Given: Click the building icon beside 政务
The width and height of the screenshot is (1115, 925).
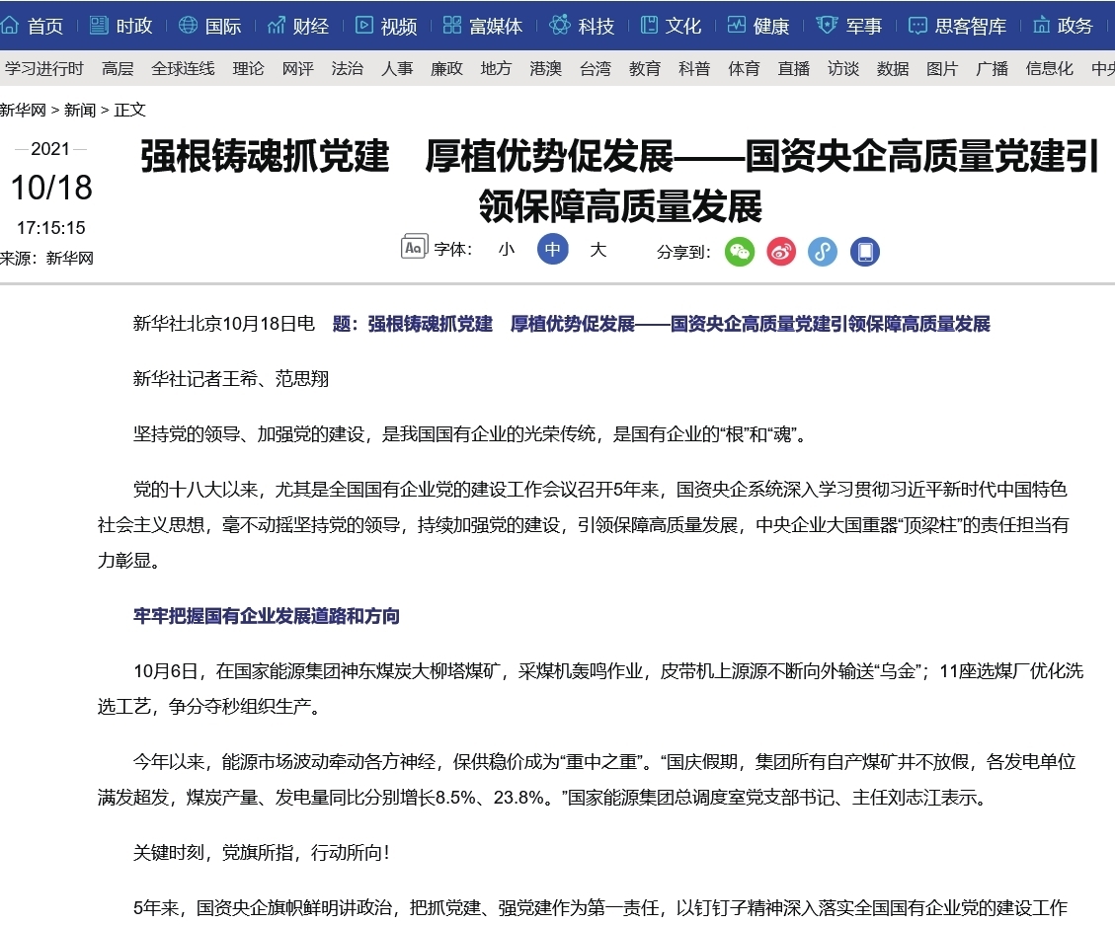Looking at the screenshot, I should [x=1041, y=26].
